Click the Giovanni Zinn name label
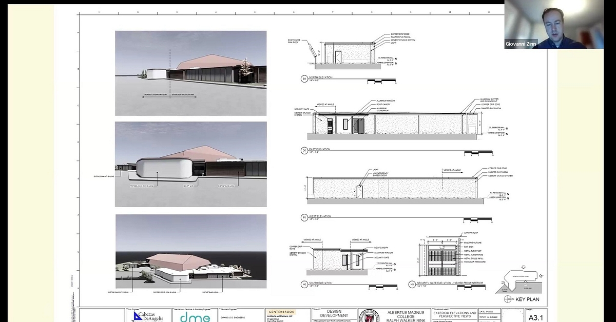The width and height of the screenshot is (616, 322). point(521,44)
